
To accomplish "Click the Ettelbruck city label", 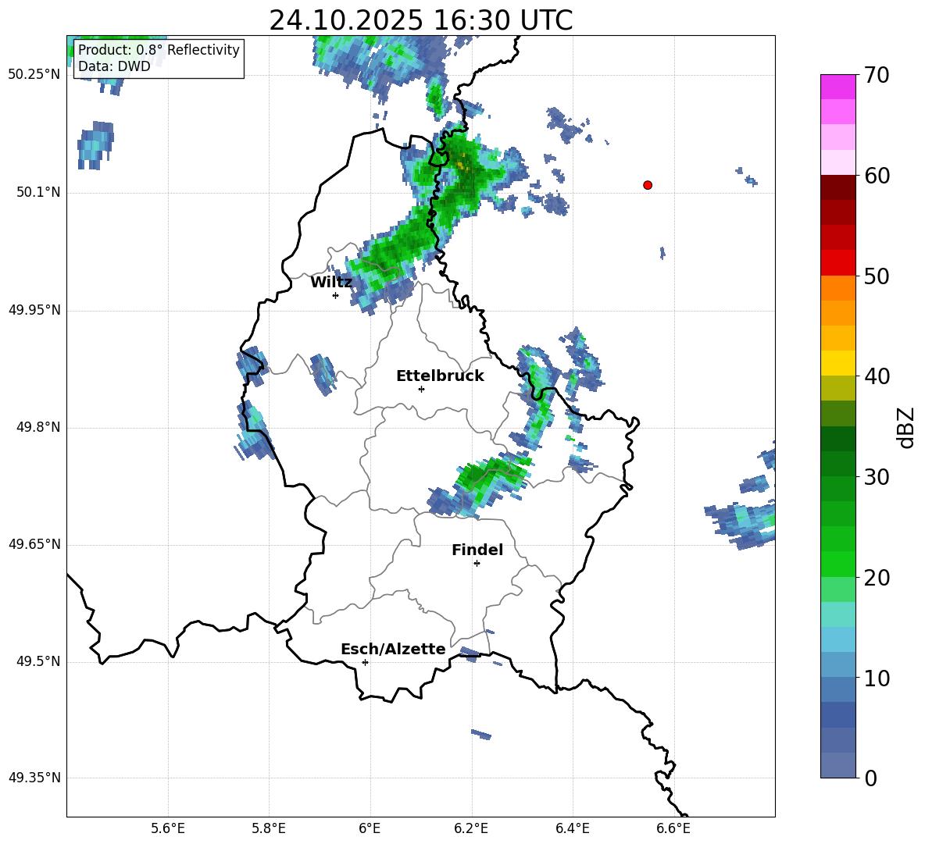I will [x=440, y=376].
